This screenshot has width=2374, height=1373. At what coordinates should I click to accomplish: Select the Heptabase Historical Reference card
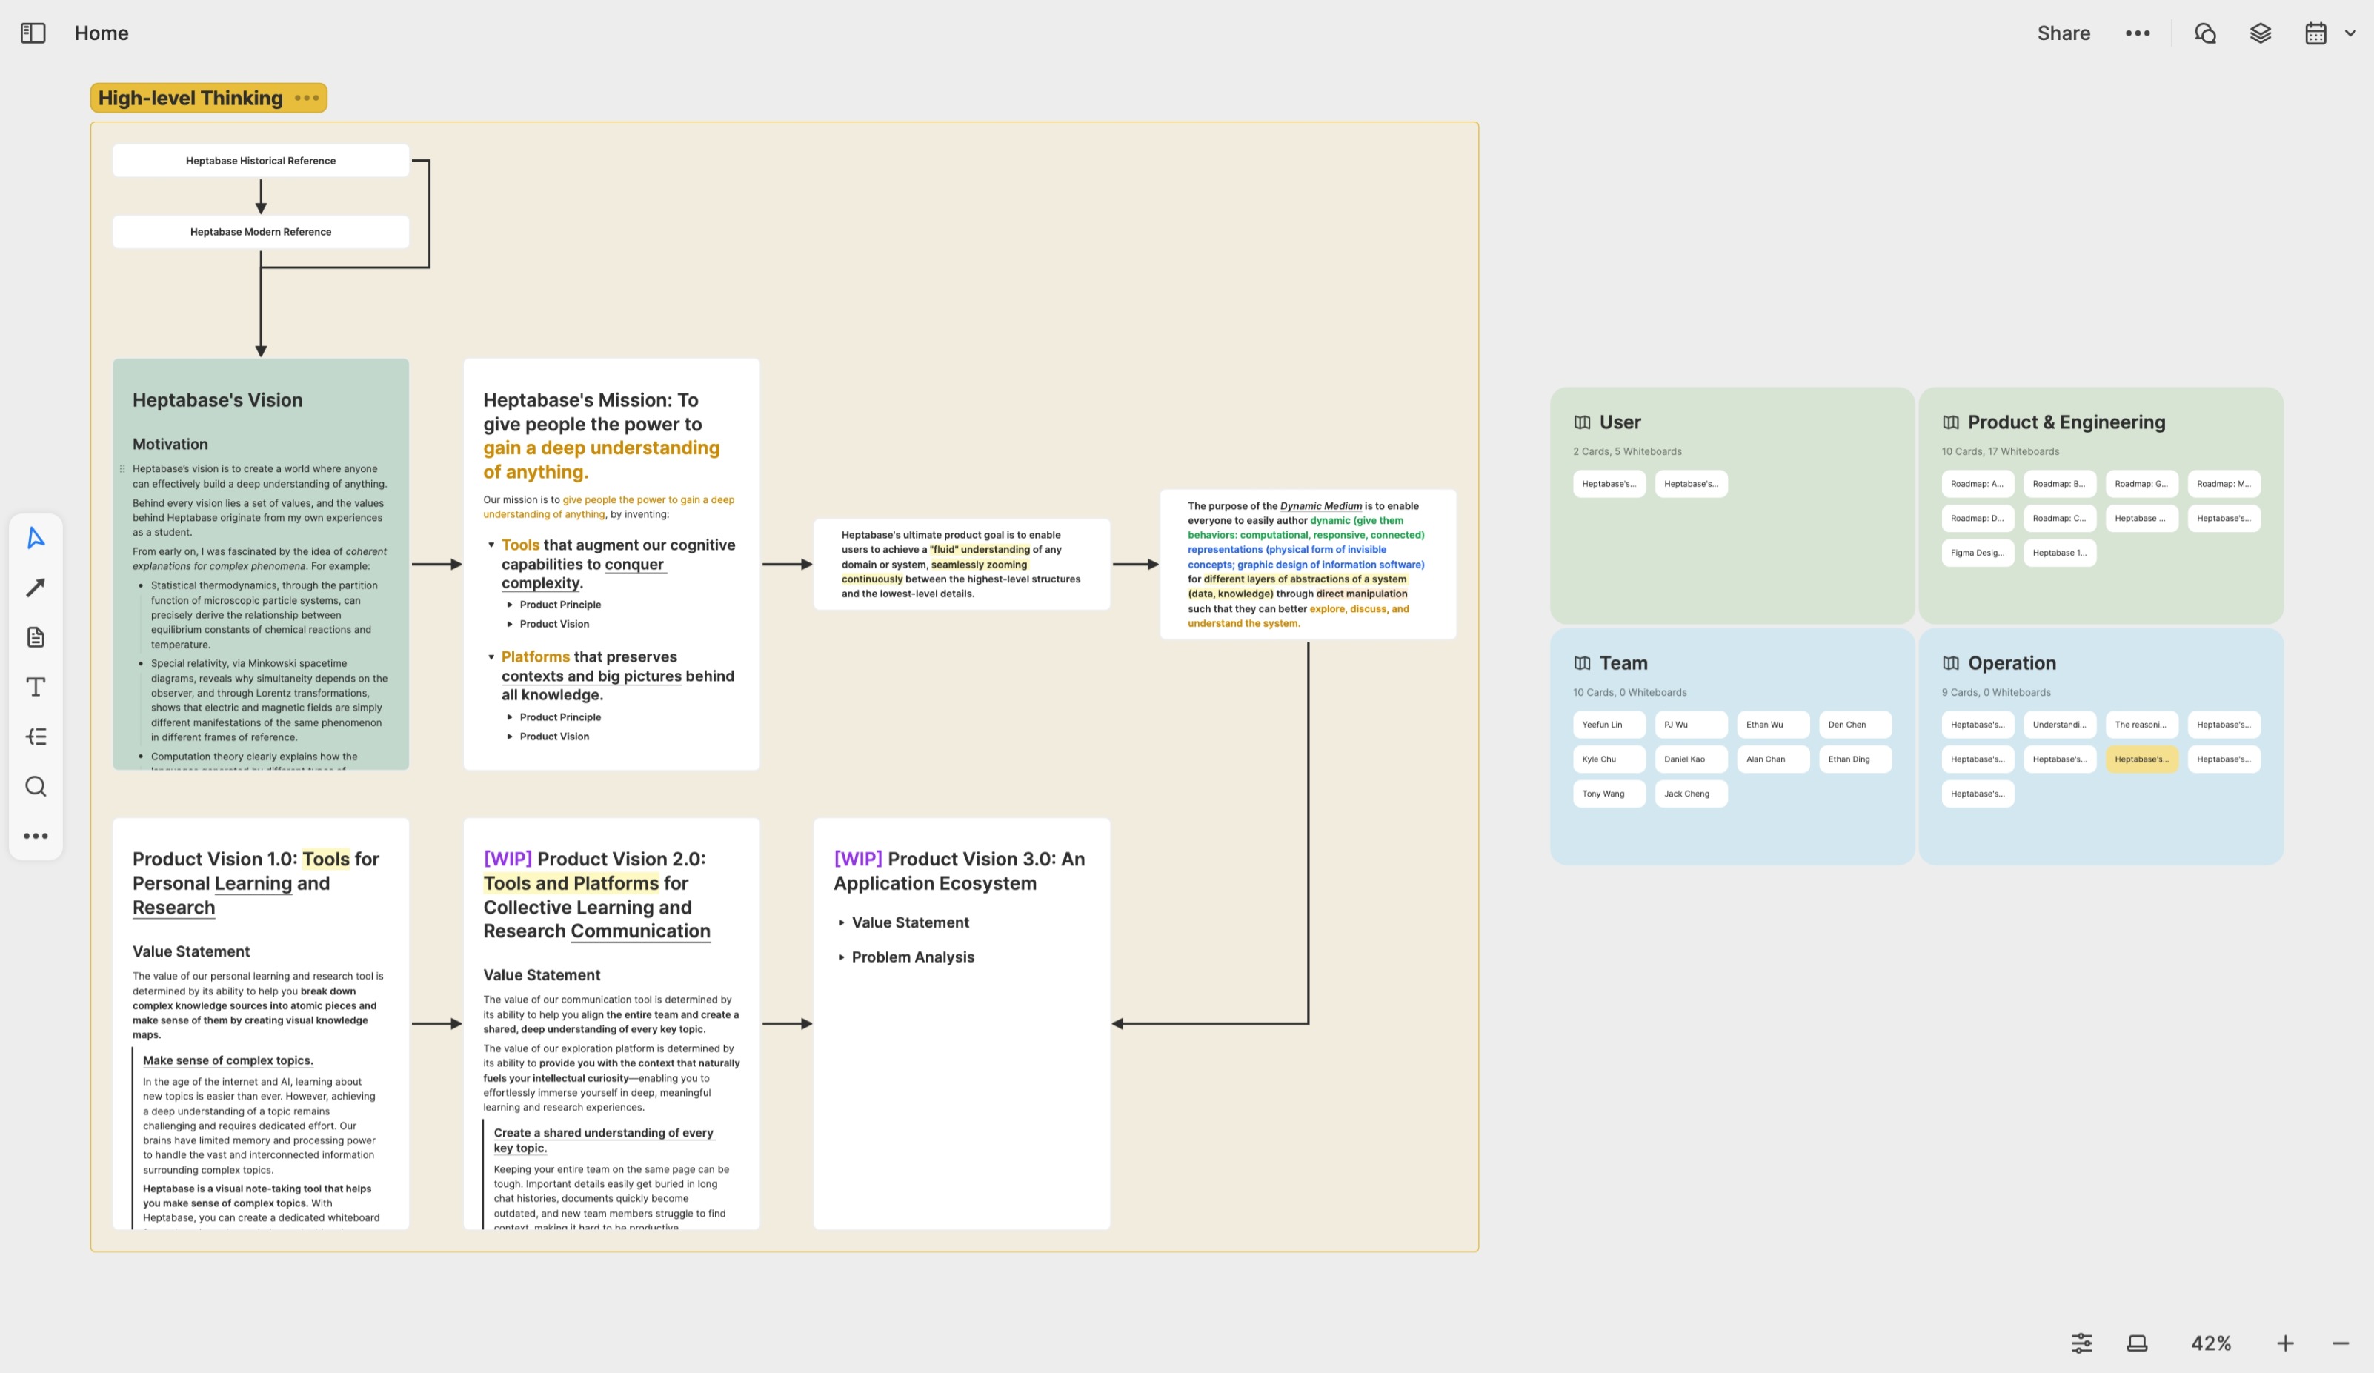tap(261, 160)
